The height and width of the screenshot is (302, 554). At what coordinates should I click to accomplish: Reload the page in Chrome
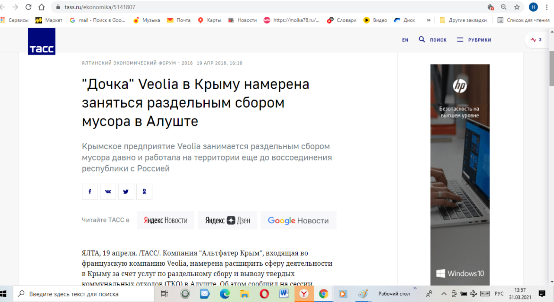coord(29,7)
